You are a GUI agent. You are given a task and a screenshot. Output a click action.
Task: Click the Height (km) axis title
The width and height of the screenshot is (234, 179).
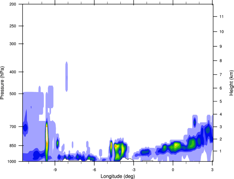pos(231,83)
